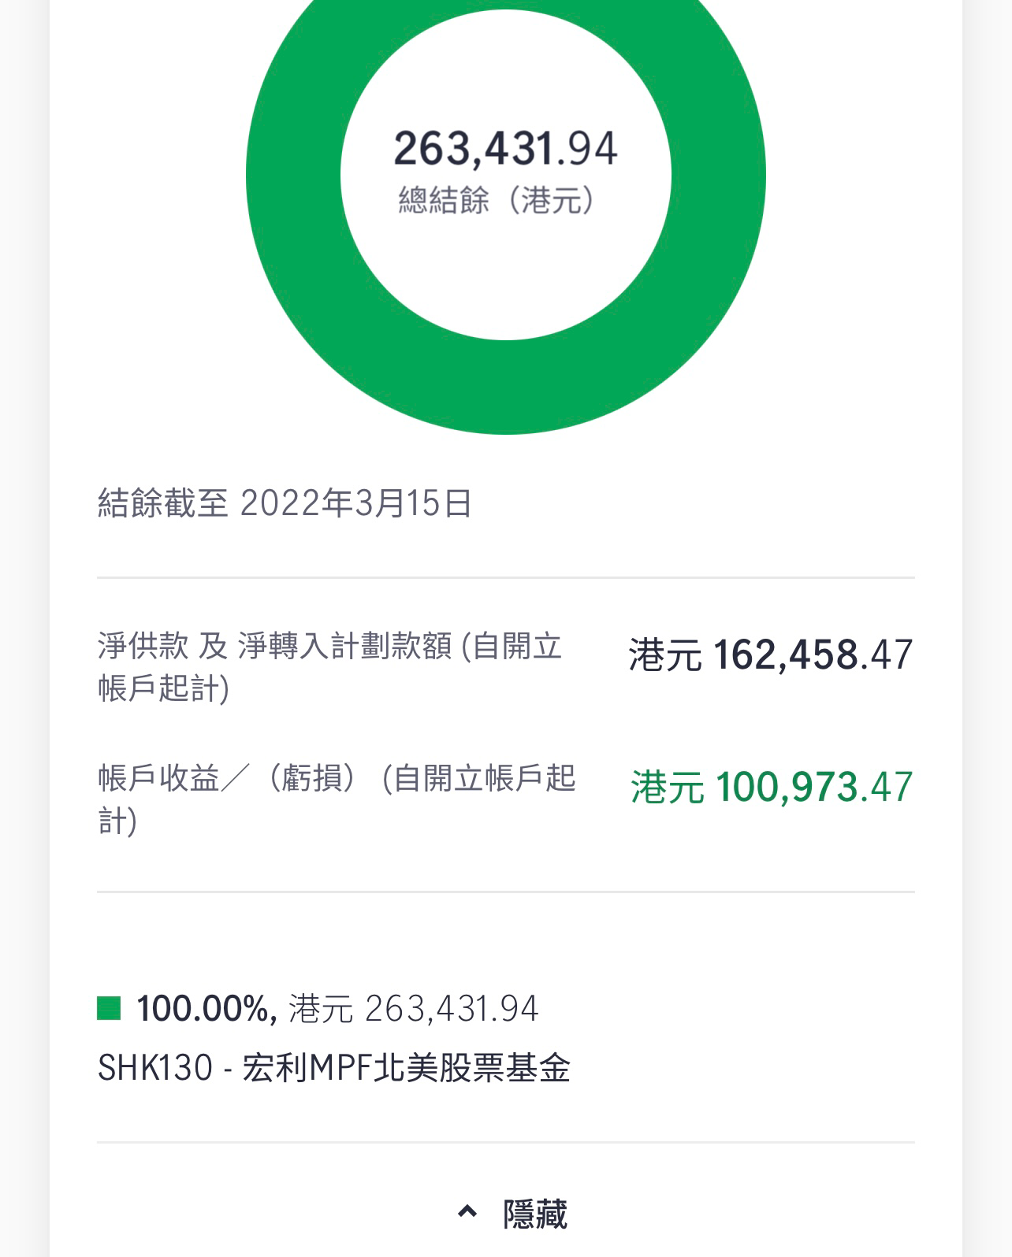Screen dimensions: 1012x1257
Task: Click the 淨供款 及 淨轉入計劃款額 label
Action: tap(329, 667)
